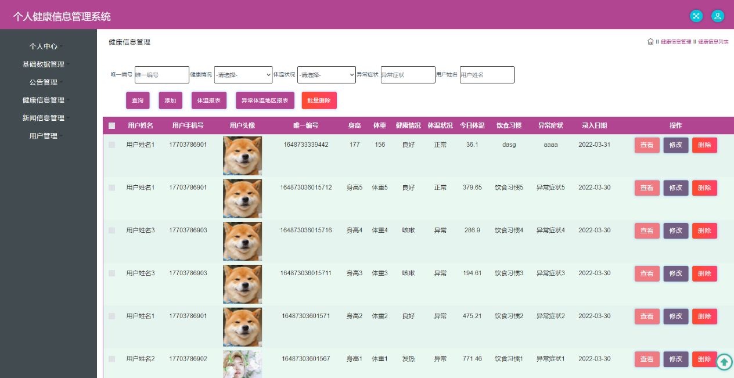Click the 唯一编号 column header
Image resolution: width=734 pixels, height=378 pixels.
click(305, 125)
